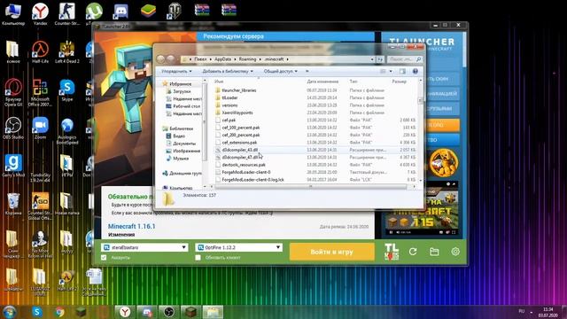Click the Explorer search field
Image resolution: width=567 pixels, height=319 pixels.
(404, 59)
